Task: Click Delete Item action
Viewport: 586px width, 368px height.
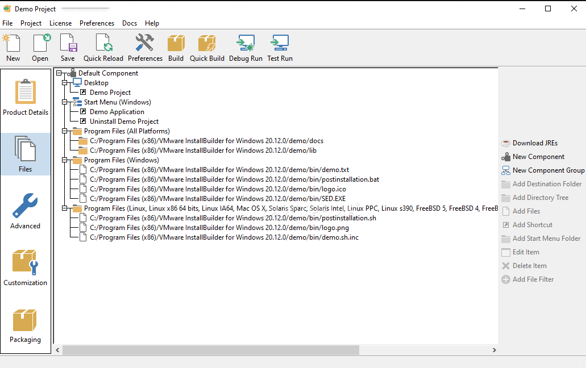Action: click(x=524, y=266)
